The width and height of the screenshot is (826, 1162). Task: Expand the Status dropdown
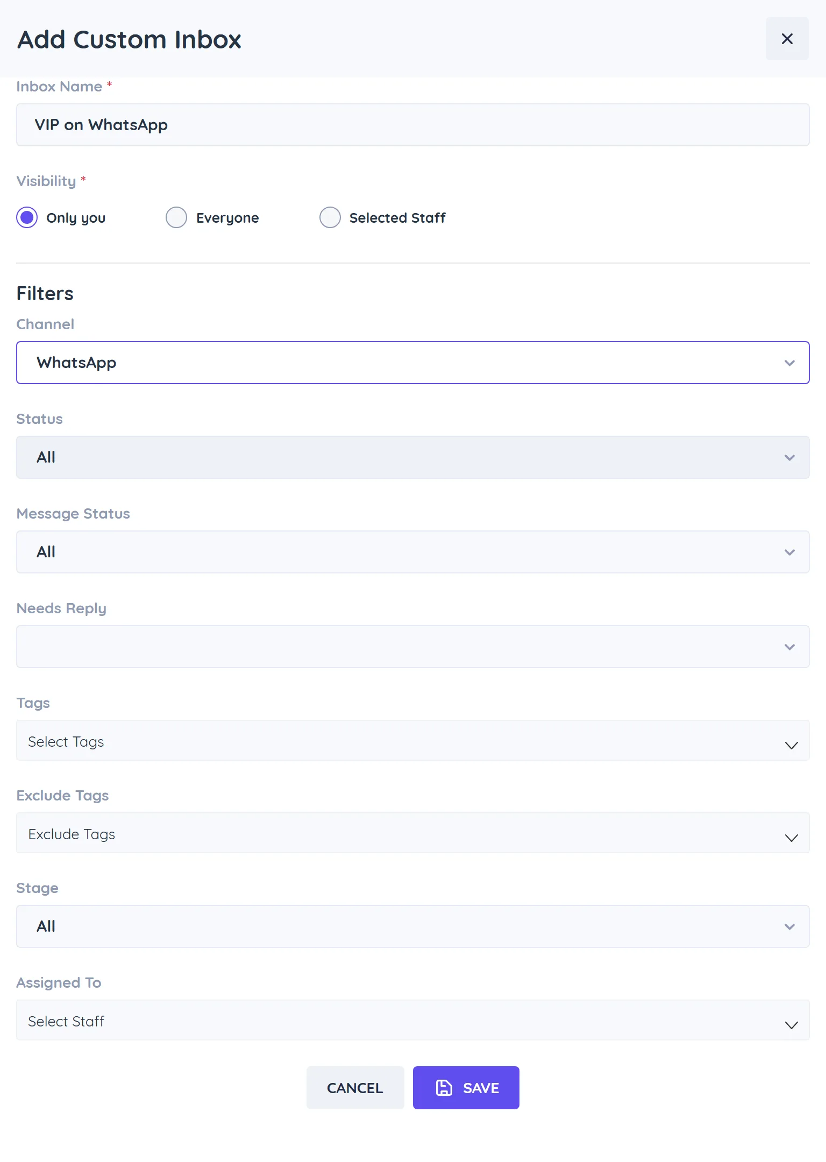[x=413, y=457]
